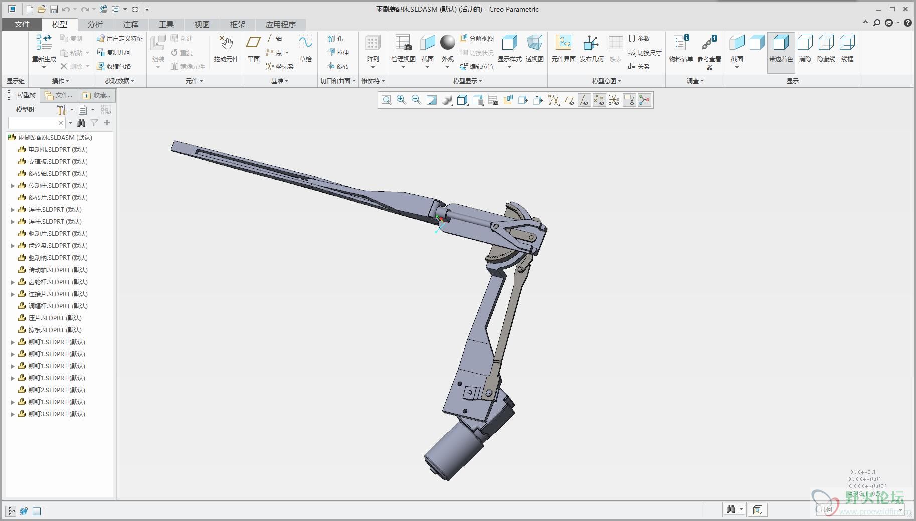Switch to Hidden Line (隐藏线) display
916x521 pixels.
(826, 44)
